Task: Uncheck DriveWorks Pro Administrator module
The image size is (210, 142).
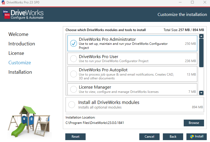Action: [73, 43]
